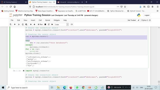
Task: Open the Cell menu
Action: [40, 20]
